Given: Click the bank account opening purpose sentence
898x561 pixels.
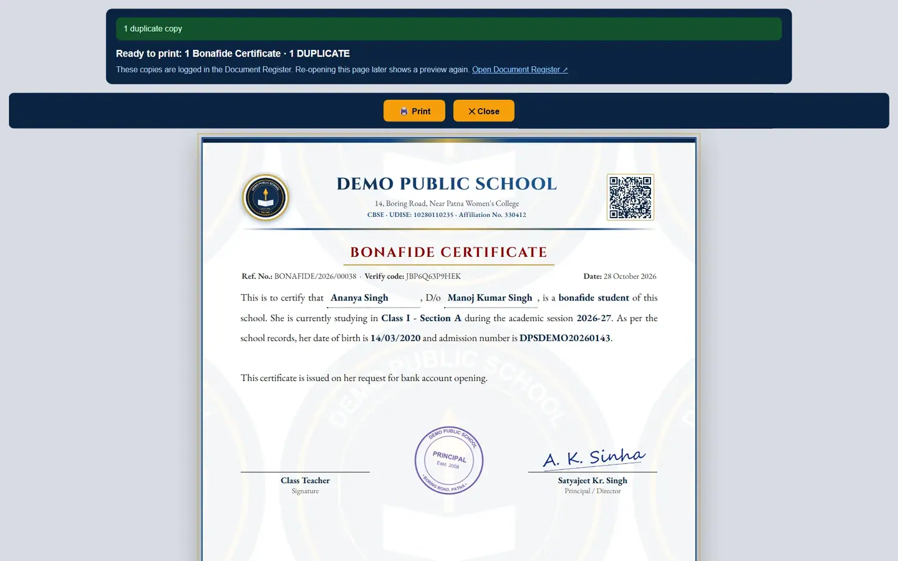Looking at the screenshot, I should (x=364, y=378).
